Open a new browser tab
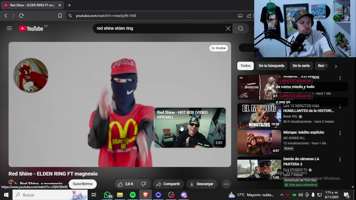356x200 pixels. point(69,5)
